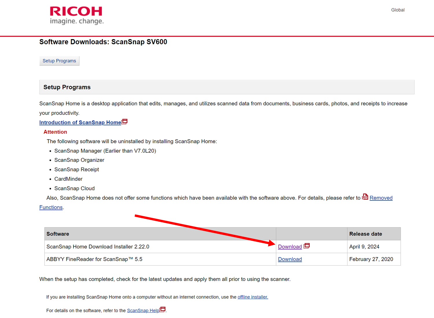This screenshot has width=434, height=318.
Task: Select ABBYY FineReader for ScanSnap 5.5 cell
Action: tap(160, 259)
